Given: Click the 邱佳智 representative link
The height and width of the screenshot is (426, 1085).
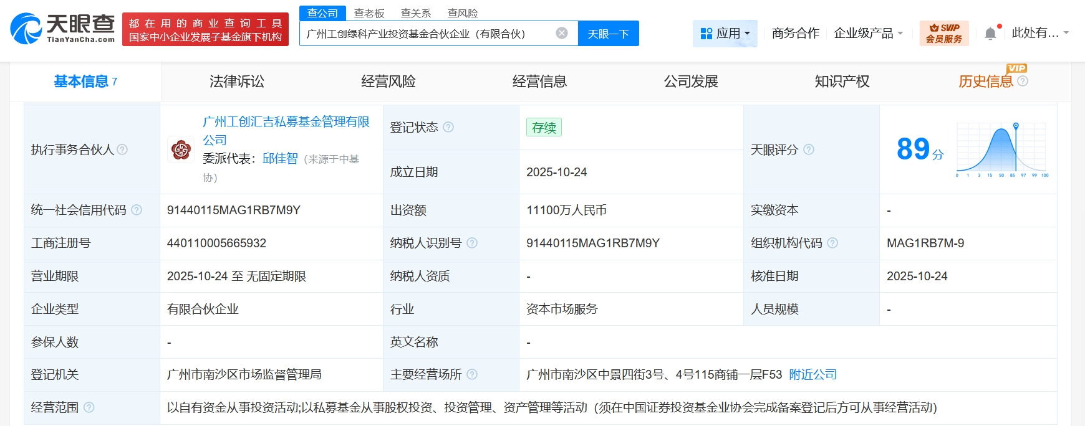Looking at the screenshot, I should click(280, 158).
